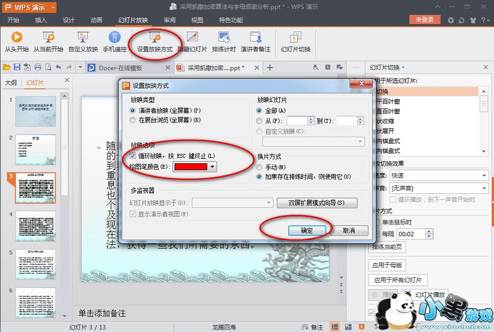This screenshot has height=332, width=494.
Task: Open 设计 ribbon tab
Action: (x=69, y=20)
